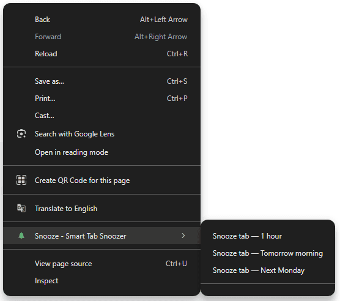340x301 pixels.
Task: Expand the Snooze submenu arrow
Action: tap(183, 236)
